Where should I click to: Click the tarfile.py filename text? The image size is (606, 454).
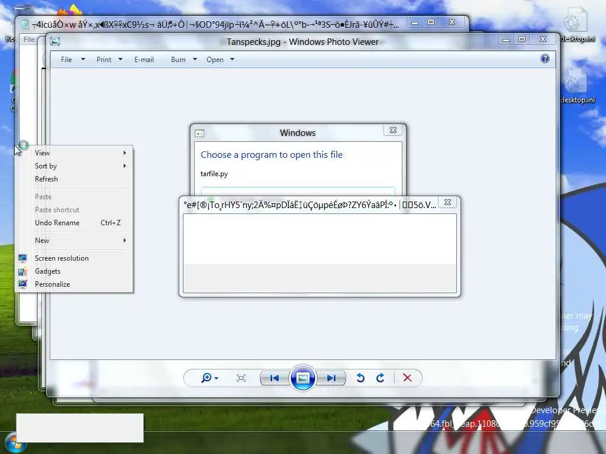coord(214,174)
